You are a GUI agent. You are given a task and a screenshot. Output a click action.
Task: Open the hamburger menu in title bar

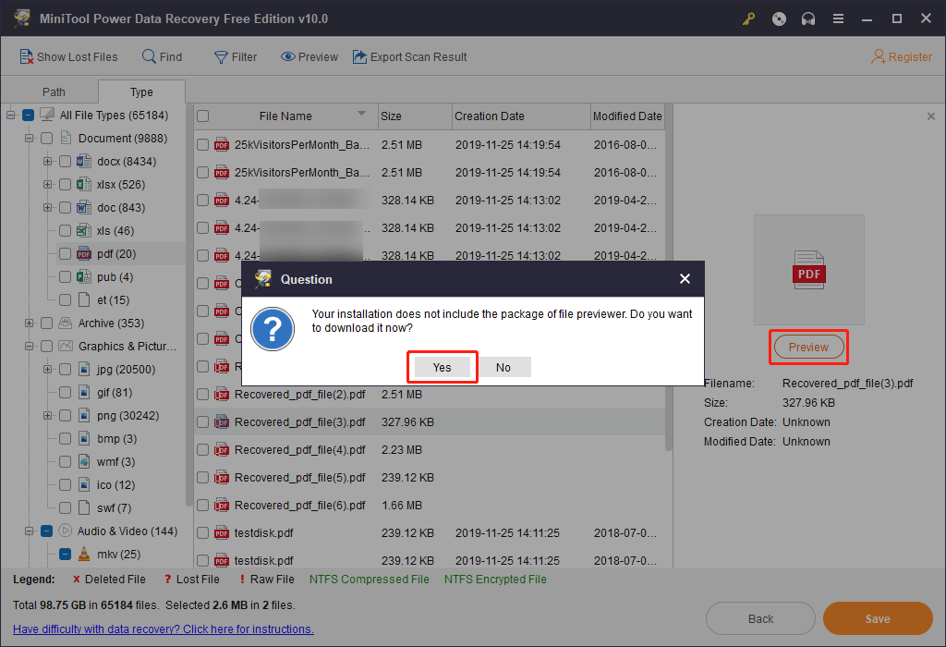tap(838, 18)
